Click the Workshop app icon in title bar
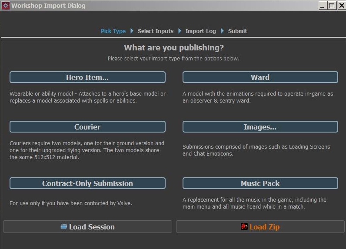 tap(6, 6)
